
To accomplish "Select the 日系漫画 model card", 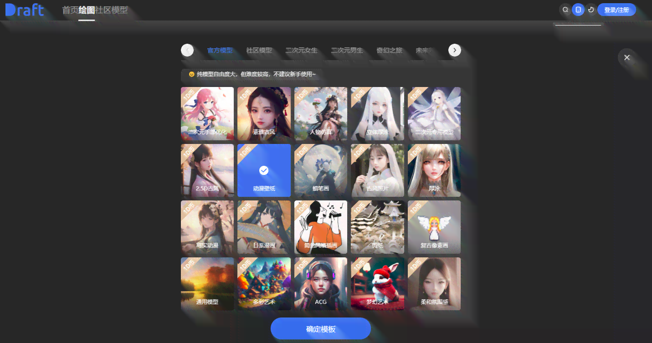I will [264, 227].
